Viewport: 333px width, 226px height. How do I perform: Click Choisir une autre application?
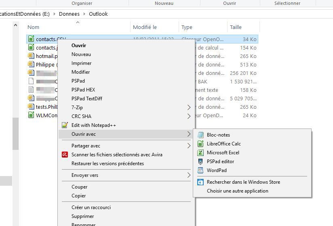coord(237,191)
